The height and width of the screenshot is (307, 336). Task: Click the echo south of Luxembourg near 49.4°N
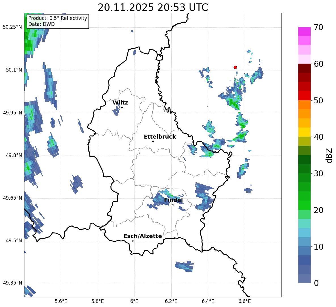coord(184,266)
